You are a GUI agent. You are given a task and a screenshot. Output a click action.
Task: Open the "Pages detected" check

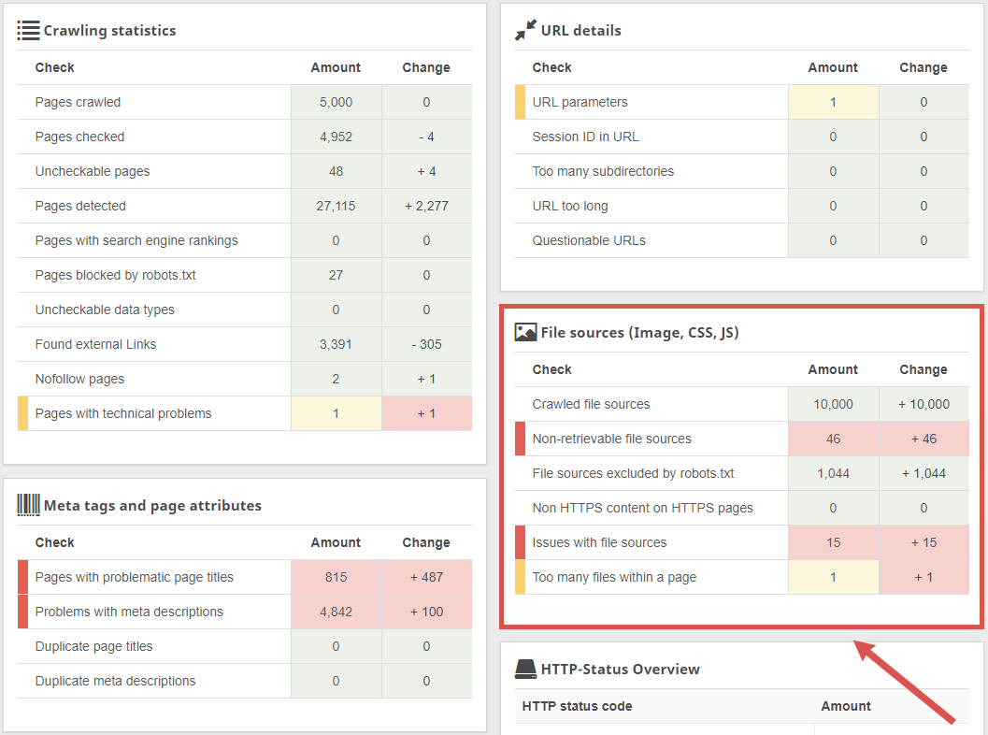pos(80,206)
